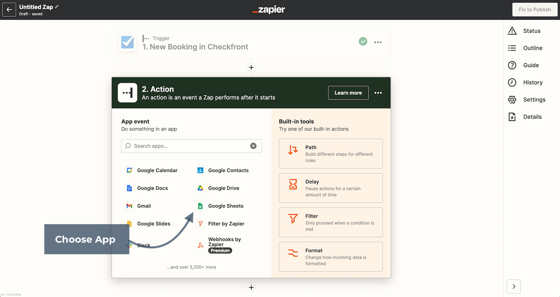Click the Path built-in tool icon
The width and height of the screenshot is (560, 297).
[x=293, y=150]
